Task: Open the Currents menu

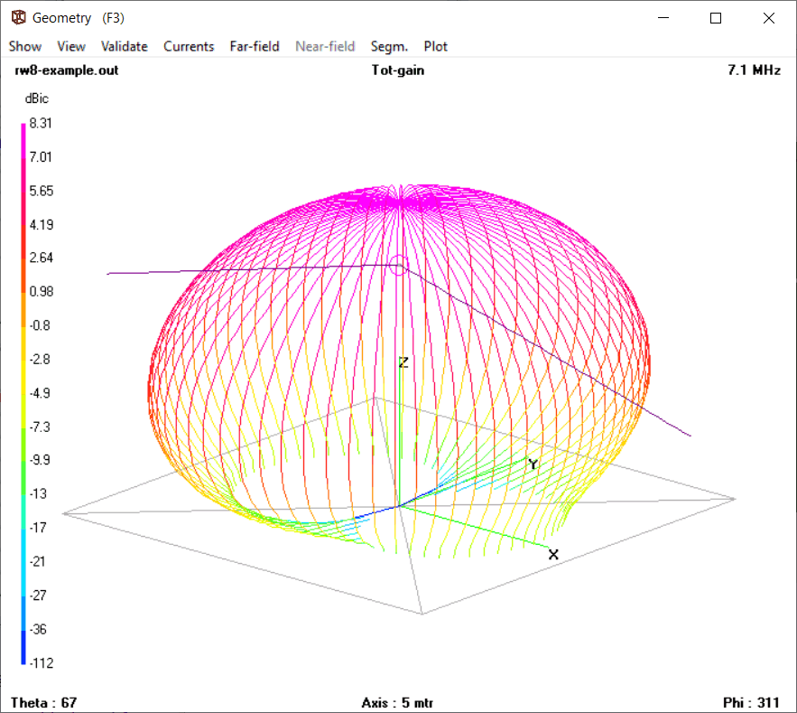Action: coord(189,46)
